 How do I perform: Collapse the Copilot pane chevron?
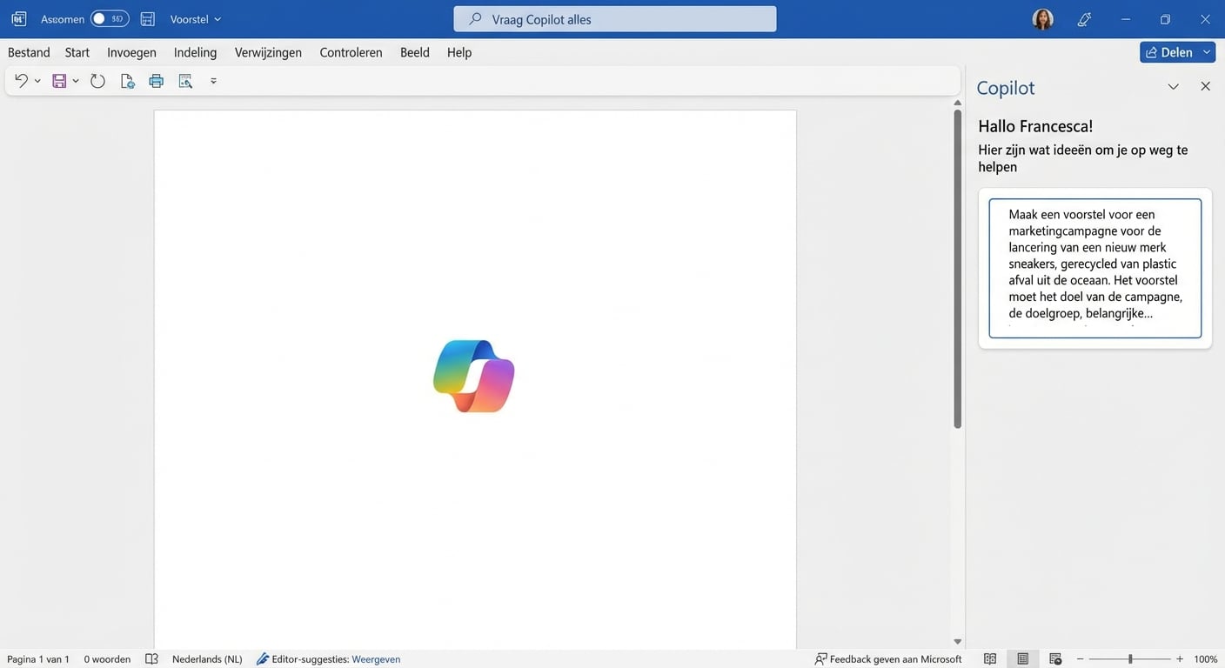(x=1173, y=87)
